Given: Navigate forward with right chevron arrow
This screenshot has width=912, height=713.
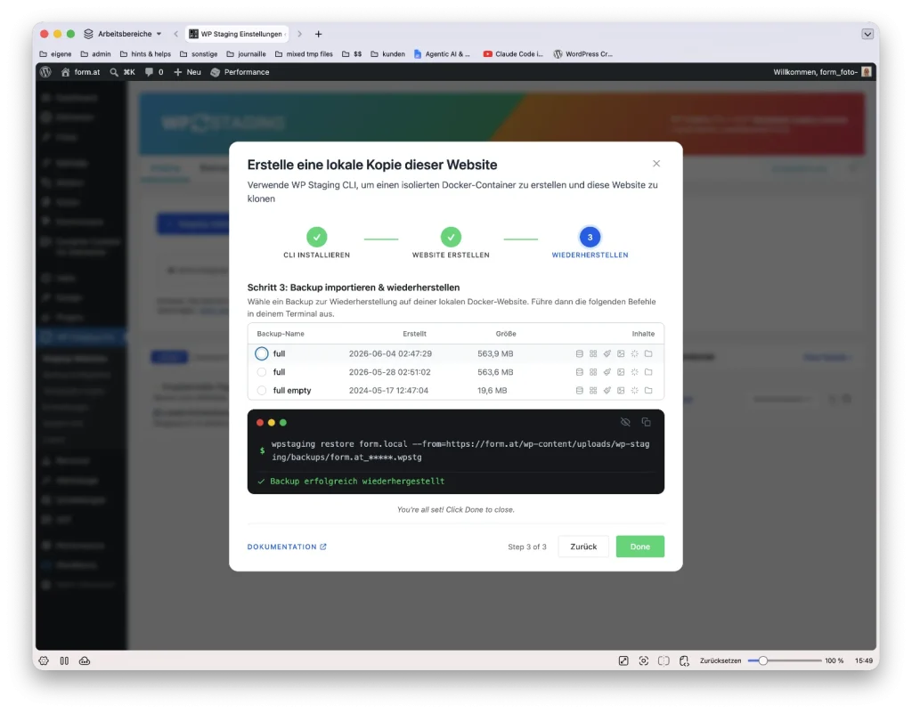Looking at the screenshot, I should (x=299, y=34).
